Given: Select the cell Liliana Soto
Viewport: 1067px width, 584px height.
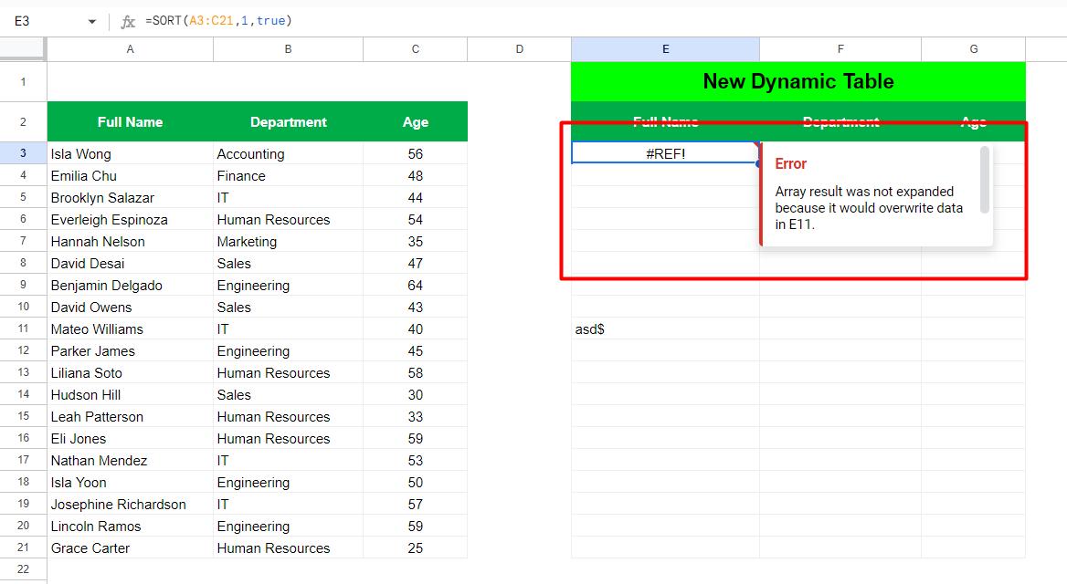Looking at the screenshot, I should tap(130, 372).
